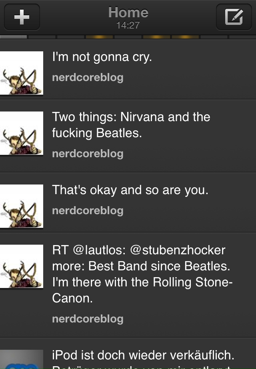Select the first gray timeline page indicator
This screenshot has height=369, width=256.
coord(14,37)
